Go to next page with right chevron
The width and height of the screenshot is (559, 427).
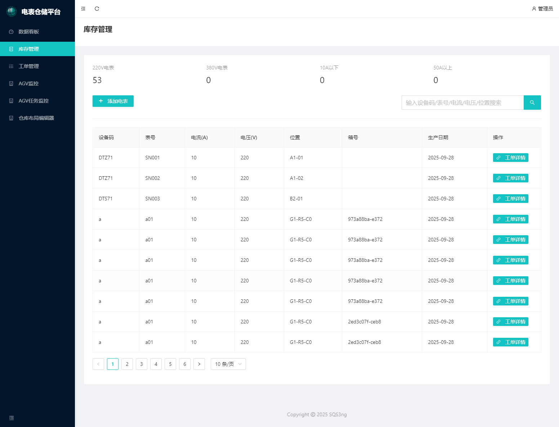click(x=199, y=364)
